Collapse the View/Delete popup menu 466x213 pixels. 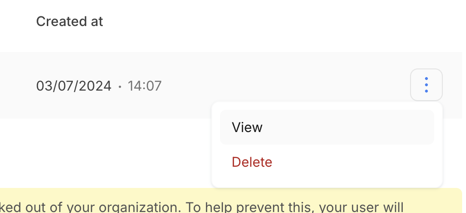(x=426, y=85)
